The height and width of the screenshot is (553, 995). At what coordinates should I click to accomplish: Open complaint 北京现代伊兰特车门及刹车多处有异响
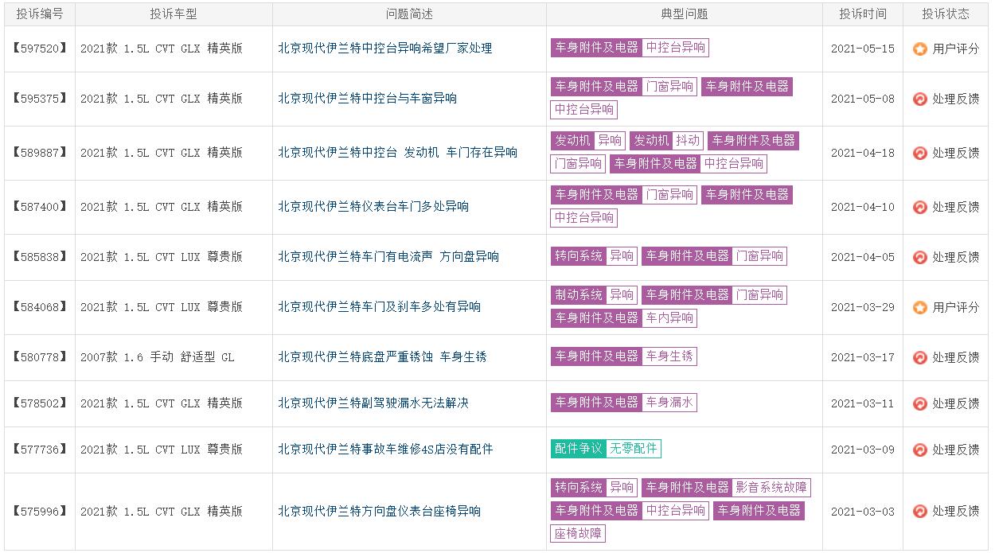[380, 307]
